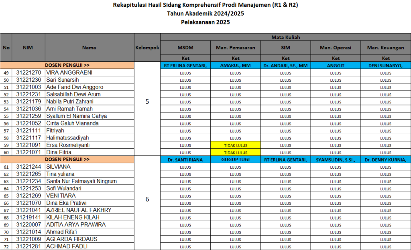Click the 'SIM' course header

click(285, 48)
